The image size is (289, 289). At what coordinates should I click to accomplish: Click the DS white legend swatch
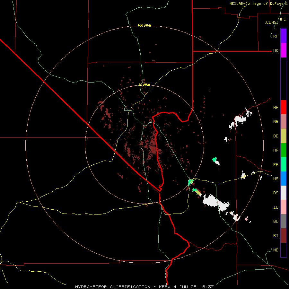284,193
